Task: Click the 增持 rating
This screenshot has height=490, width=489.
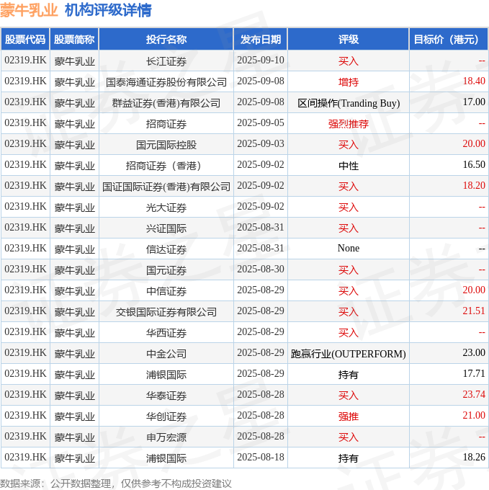Action: [x=348, y=82]
